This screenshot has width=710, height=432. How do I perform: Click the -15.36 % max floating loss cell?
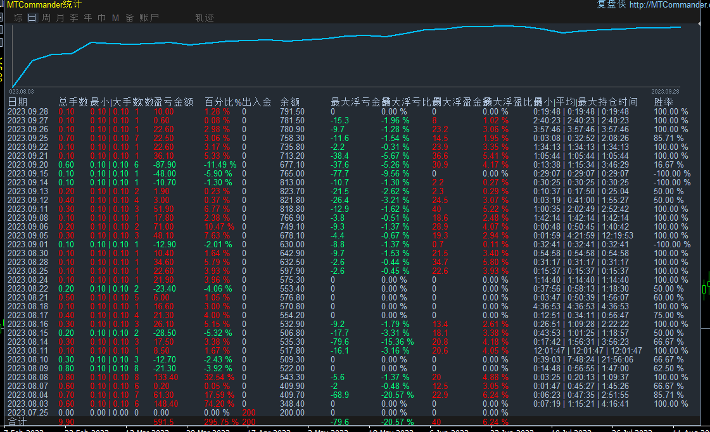(x=397, y=342)
